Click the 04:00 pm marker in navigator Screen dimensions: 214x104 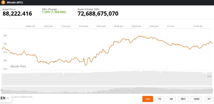tap(100, 92)
